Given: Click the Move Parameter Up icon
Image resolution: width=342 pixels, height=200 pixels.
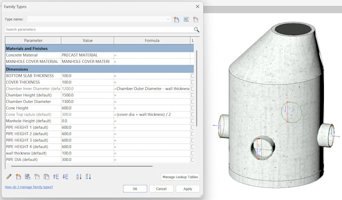Looking at the screenshot, I should click(56, 176).
